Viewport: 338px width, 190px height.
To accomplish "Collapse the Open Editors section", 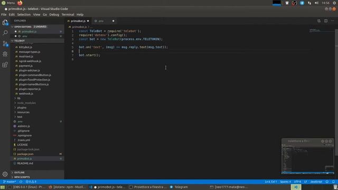I will 37,27.
